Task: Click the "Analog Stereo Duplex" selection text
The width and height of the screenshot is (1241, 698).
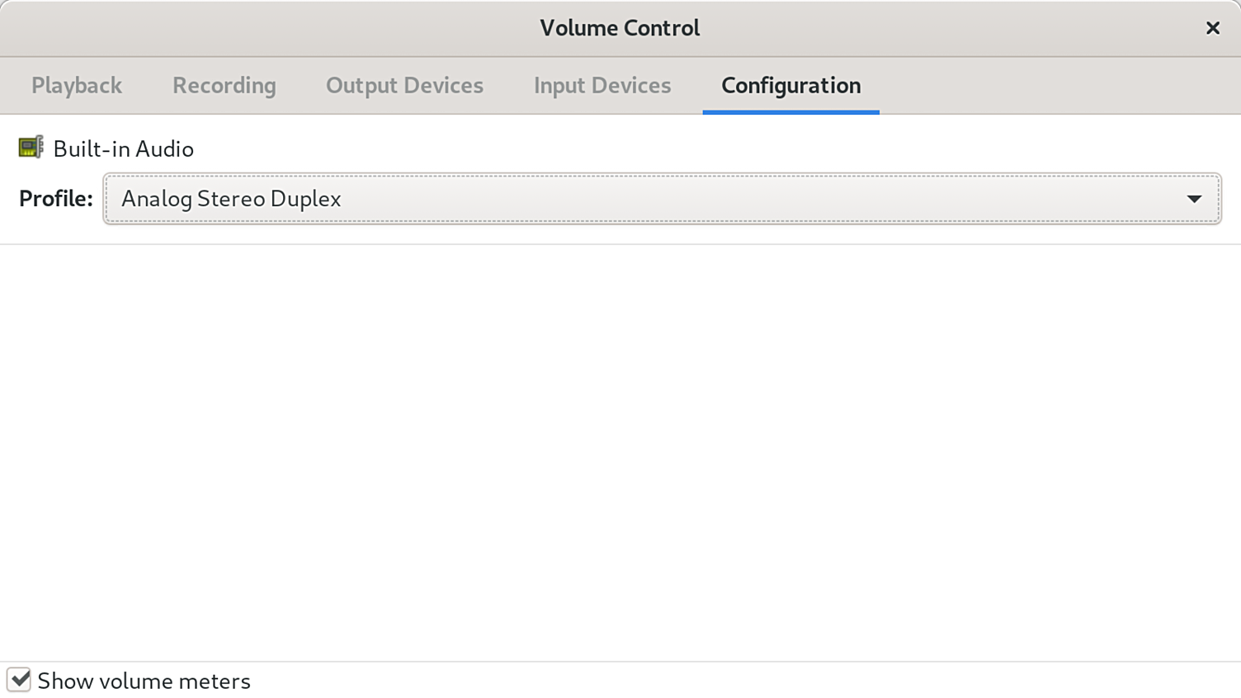Action: pyautogui.click(x=231, y=199)
